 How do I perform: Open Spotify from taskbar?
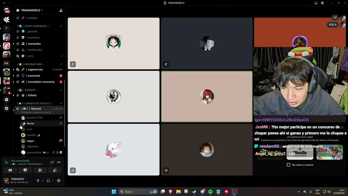[210, 192]
